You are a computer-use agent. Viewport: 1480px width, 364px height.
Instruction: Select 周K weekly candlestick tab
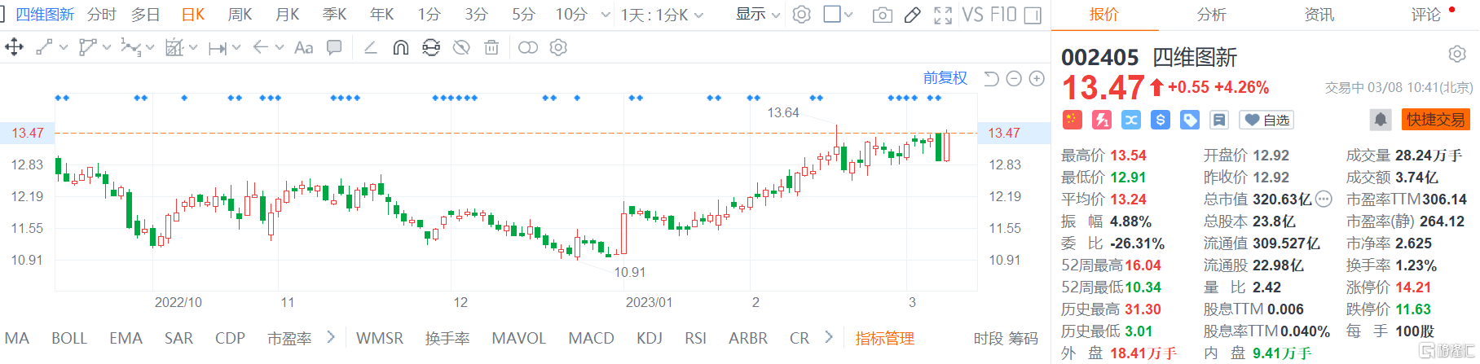240,15
